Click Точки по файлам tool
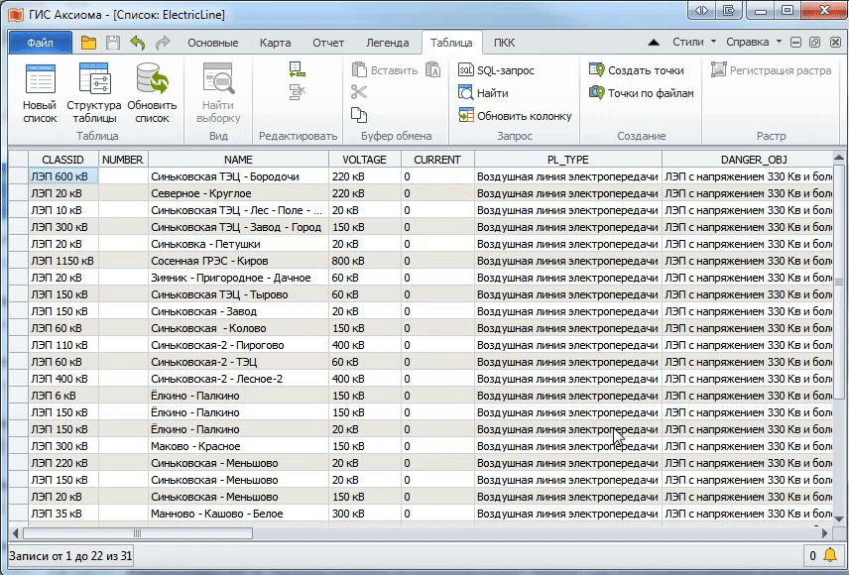Image resolution: width=849 pixels, height=575 pixels. pos(641,93)
